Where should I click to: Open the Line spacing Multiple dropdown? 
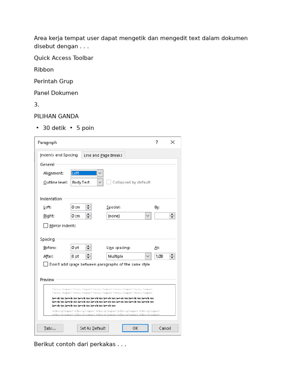pos(129,256)
